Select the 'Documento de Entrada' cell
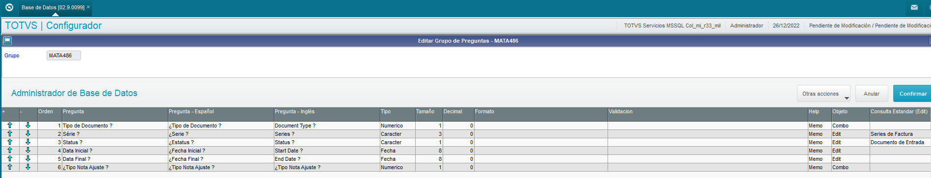 tap(900, 142)
